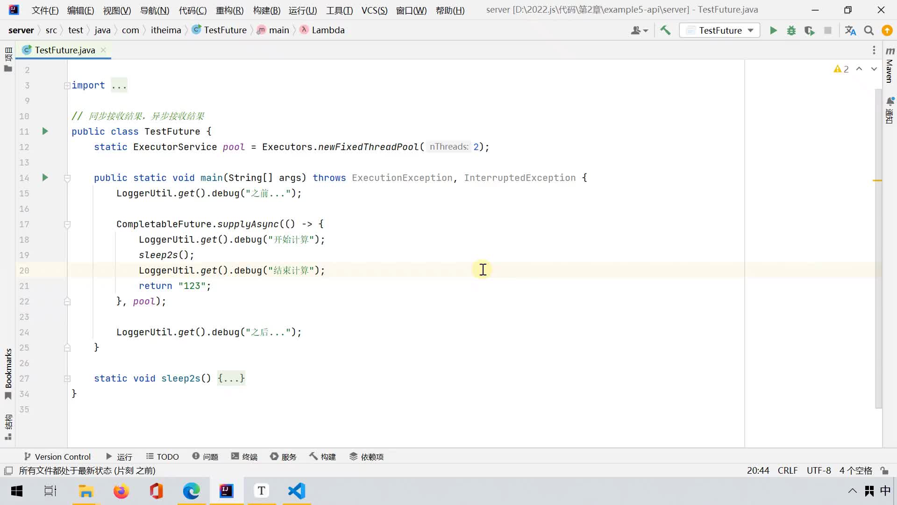This screenshot has height=505, width=897.
Task: Open the Structure tool window
Action: point(8,427)
